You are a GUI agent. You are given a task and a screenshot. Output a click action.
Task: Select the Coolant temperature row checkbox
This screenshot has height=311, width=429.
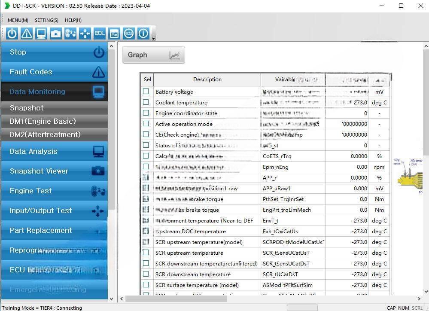click(146, 102)
